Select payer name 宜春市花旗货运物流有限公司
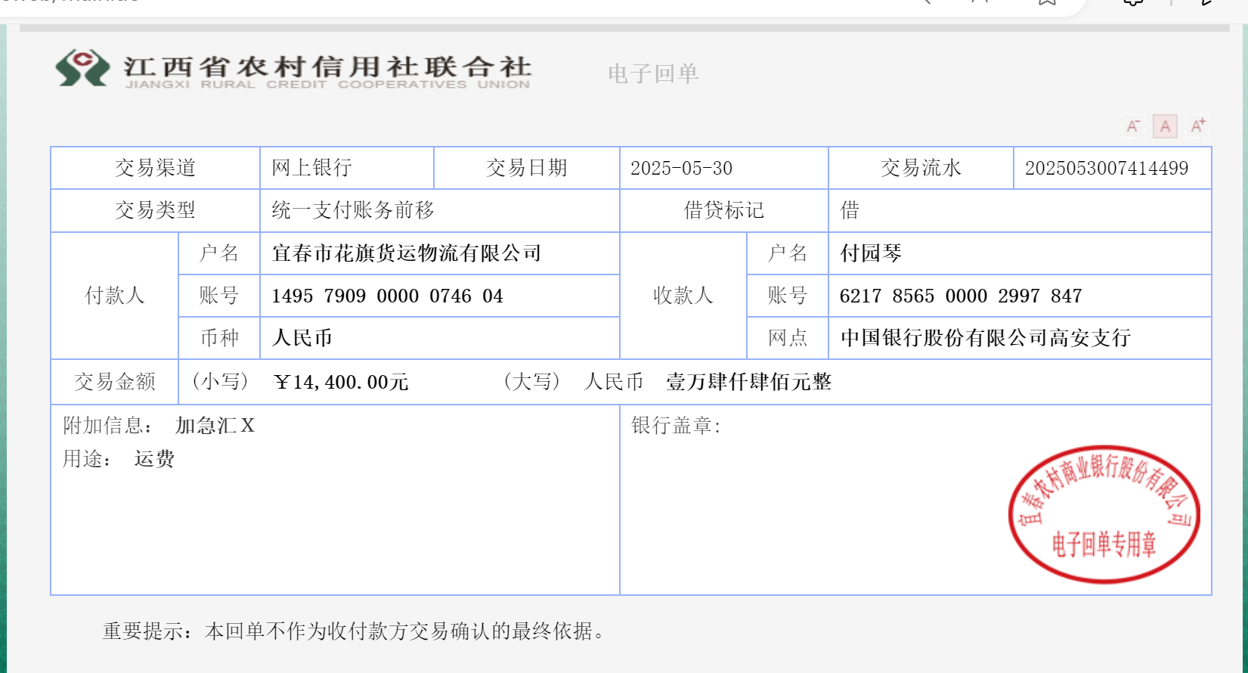 click(x=407, y=253)
